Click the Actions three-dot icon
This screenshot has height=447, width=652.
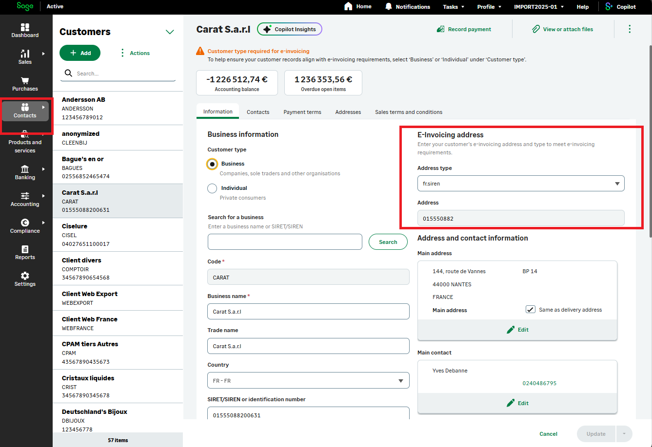pyautogui.click(x=122, y=53)
